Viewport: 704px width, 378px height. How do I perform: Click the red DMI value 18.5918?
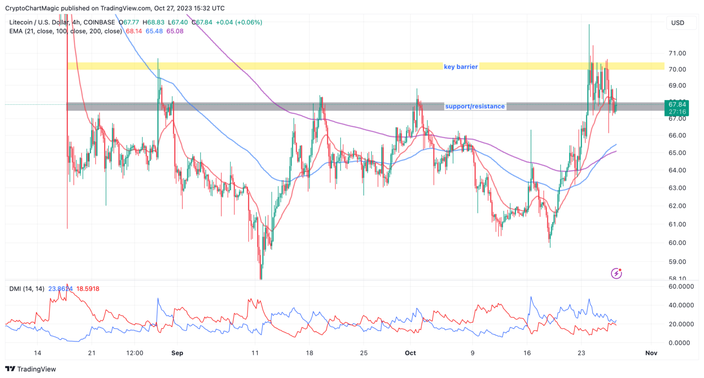click(88, 289)
